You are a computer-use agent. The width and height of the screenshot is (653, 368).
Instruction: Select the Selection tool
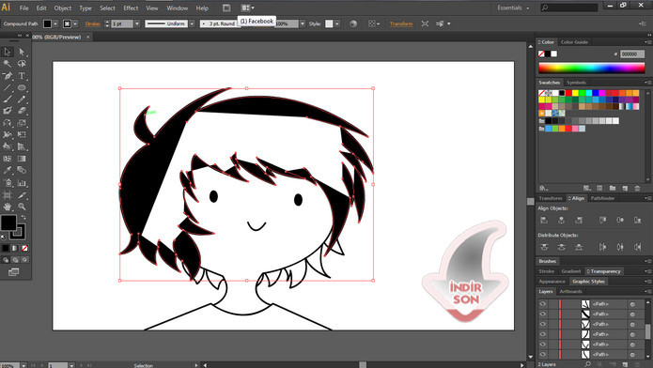[x=8, y=52]
